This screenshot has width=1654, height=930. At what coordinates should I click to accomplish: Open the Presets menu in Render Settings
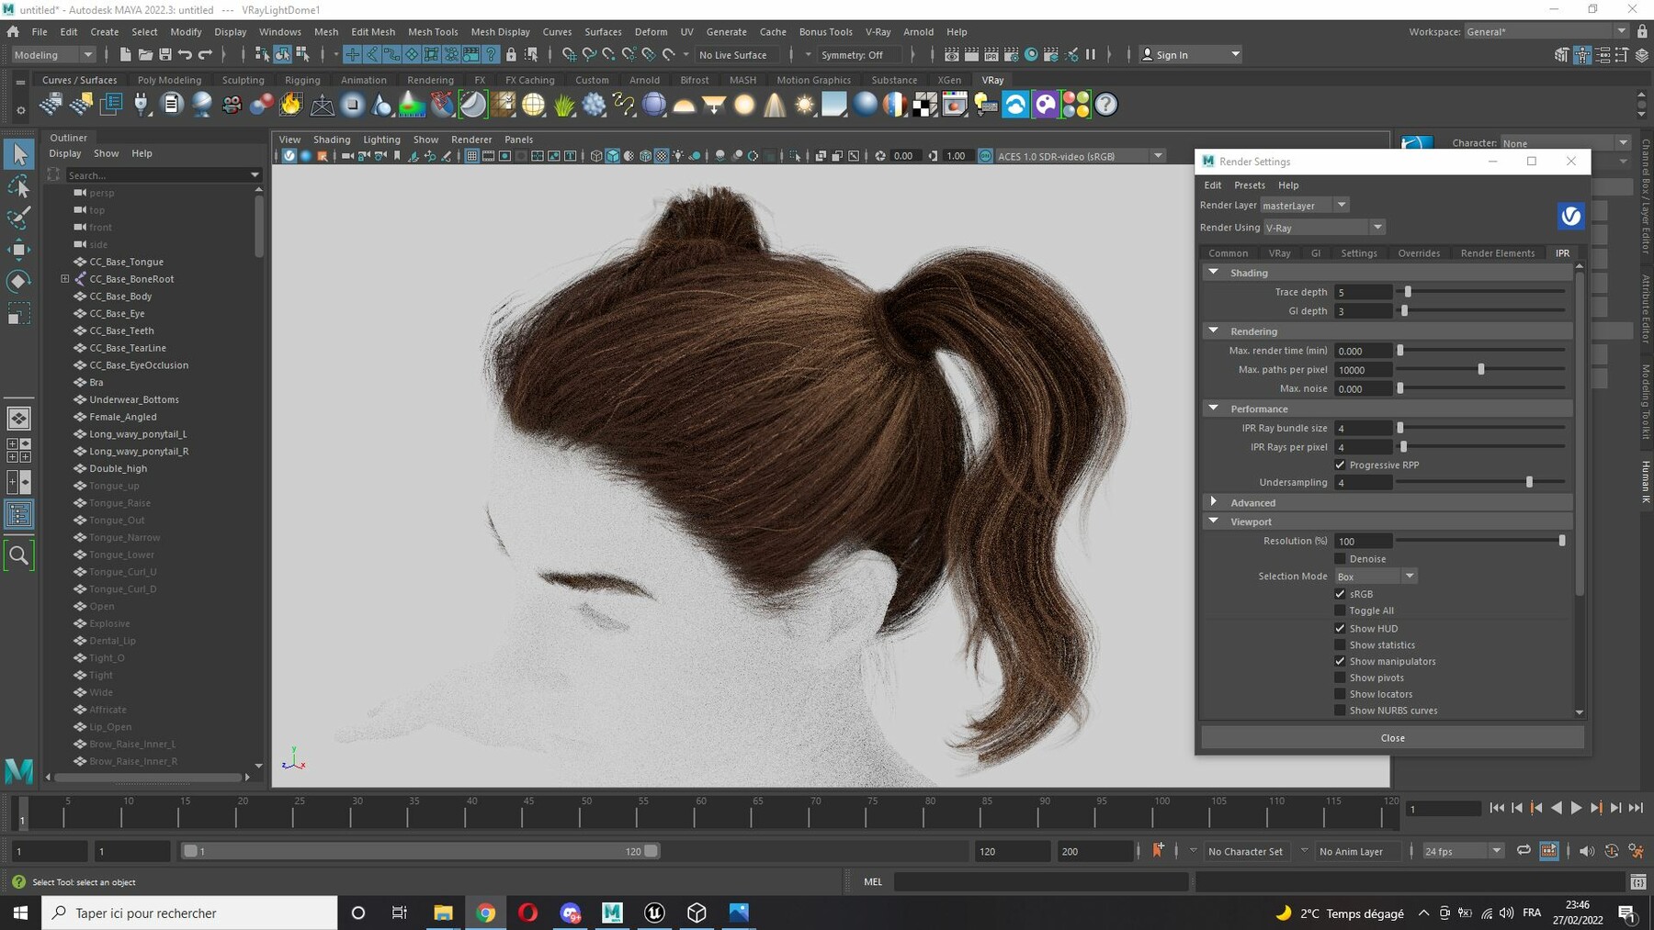point(1250,185)
